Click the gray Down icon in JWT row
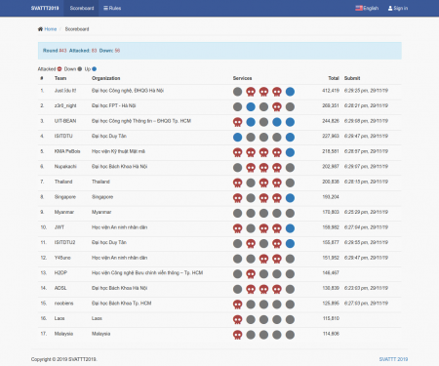 (251, 228)
